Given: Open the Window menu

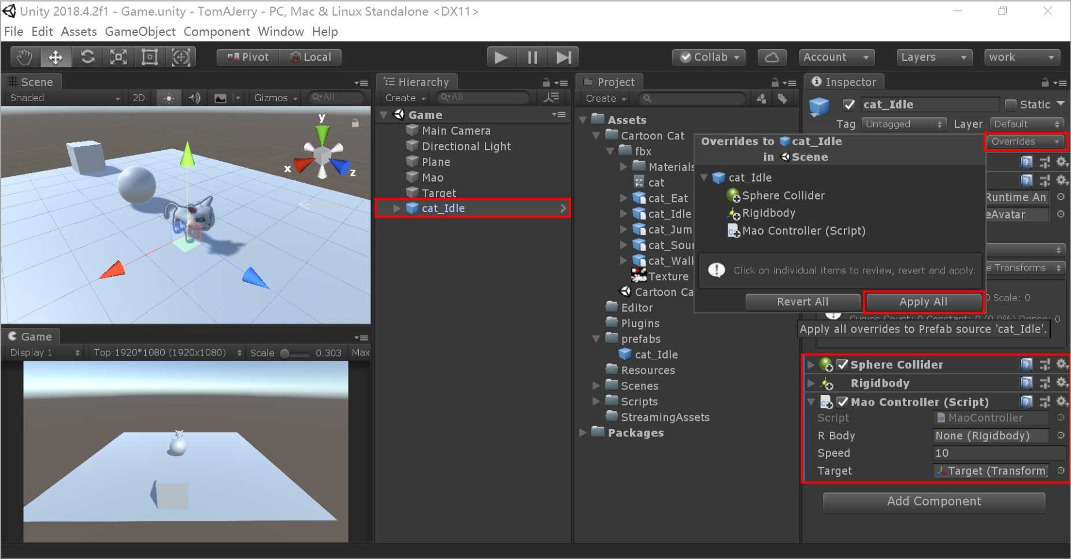Looking at the screenshot, I should [281, 32].
